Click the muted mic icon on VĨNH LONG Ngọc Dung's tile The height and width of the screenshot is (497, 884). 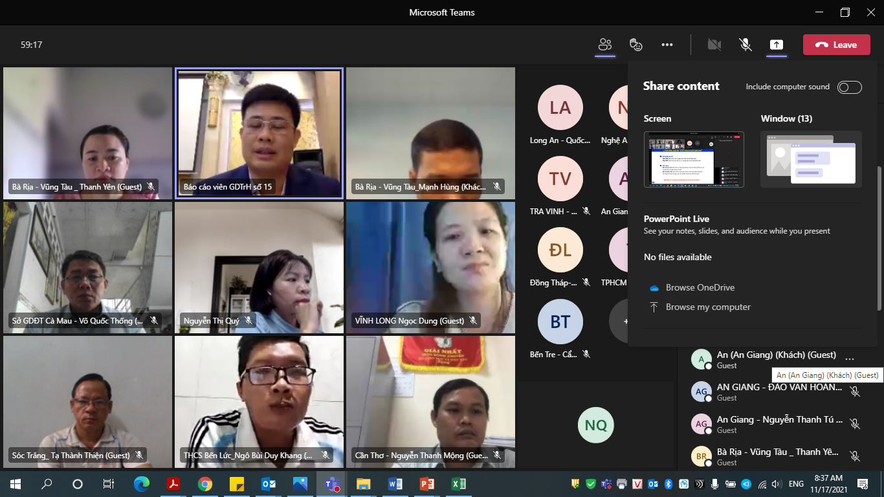(x=473, y=320)
